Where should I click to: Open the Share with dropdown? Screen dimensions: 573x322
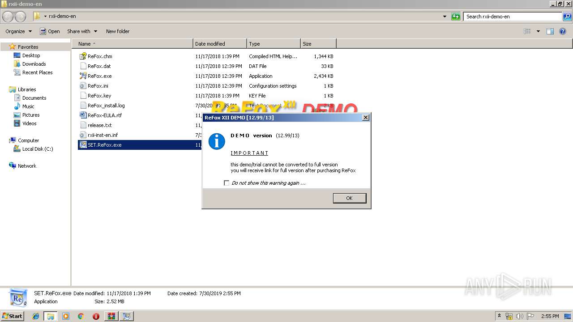coord(82,31)
